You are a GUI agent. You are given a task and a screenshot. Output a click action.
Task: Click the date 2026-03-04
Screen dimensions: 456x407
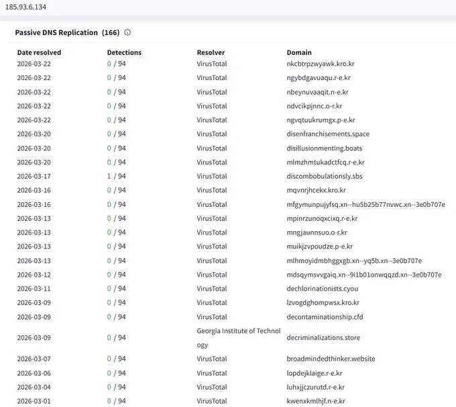point(34,388)
